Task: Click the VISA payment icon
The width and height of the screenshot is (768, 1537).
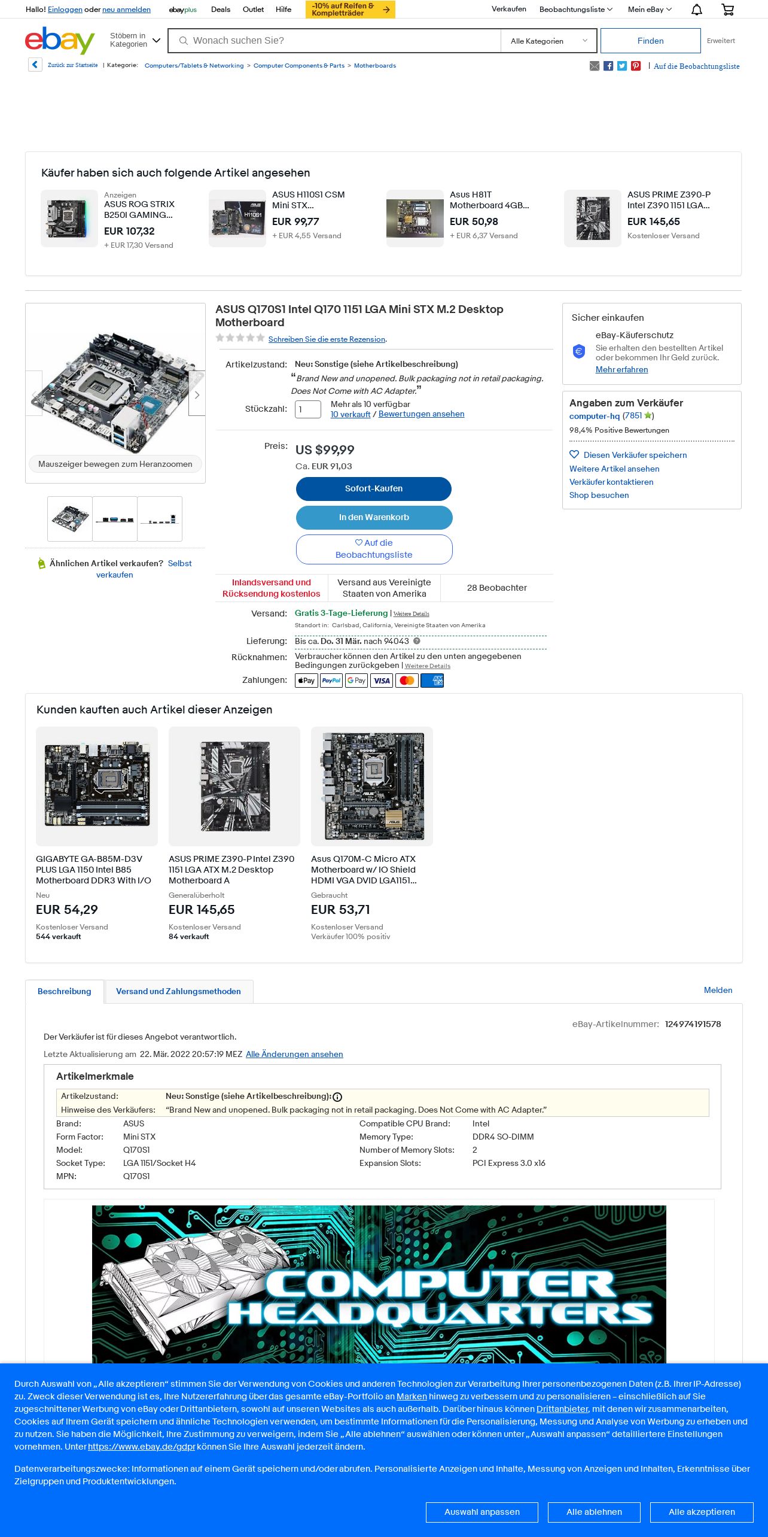Action: click(x=382, y=681)
